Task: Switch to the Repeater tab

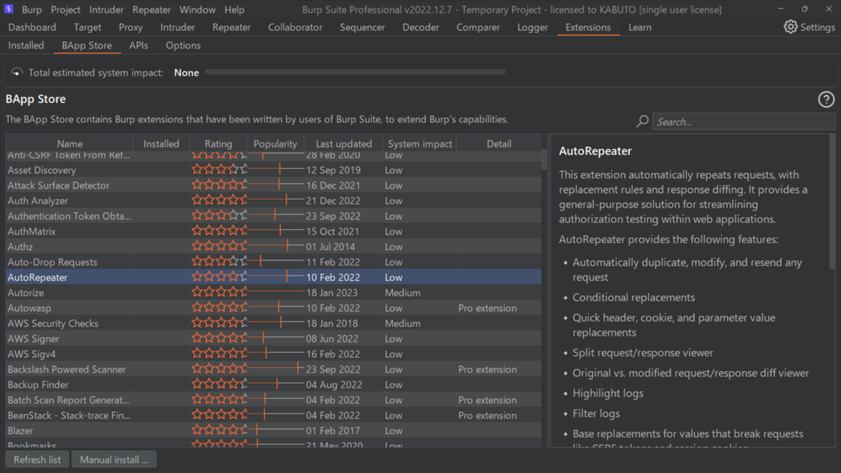Action: coord(231,27)
